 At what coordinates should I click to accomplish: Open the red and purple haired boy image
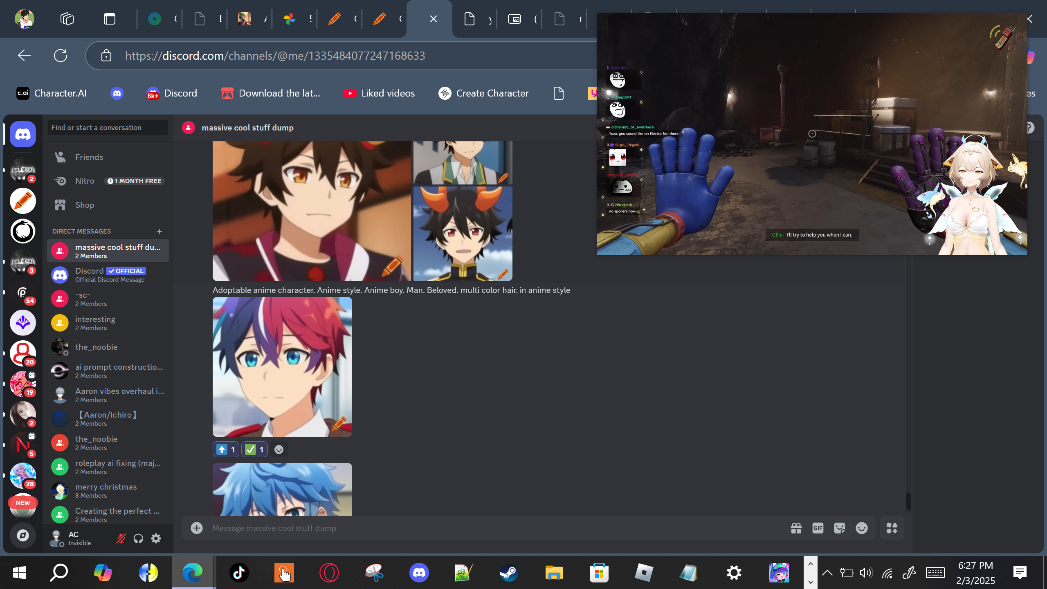(x=282, y=366)
